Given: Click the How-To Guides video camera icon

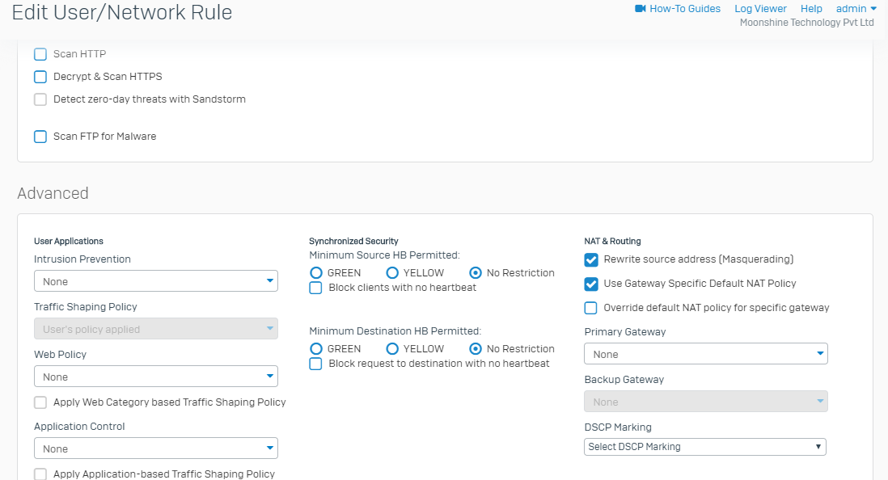Looking at the screenshot, I should [x=640, y=9].
